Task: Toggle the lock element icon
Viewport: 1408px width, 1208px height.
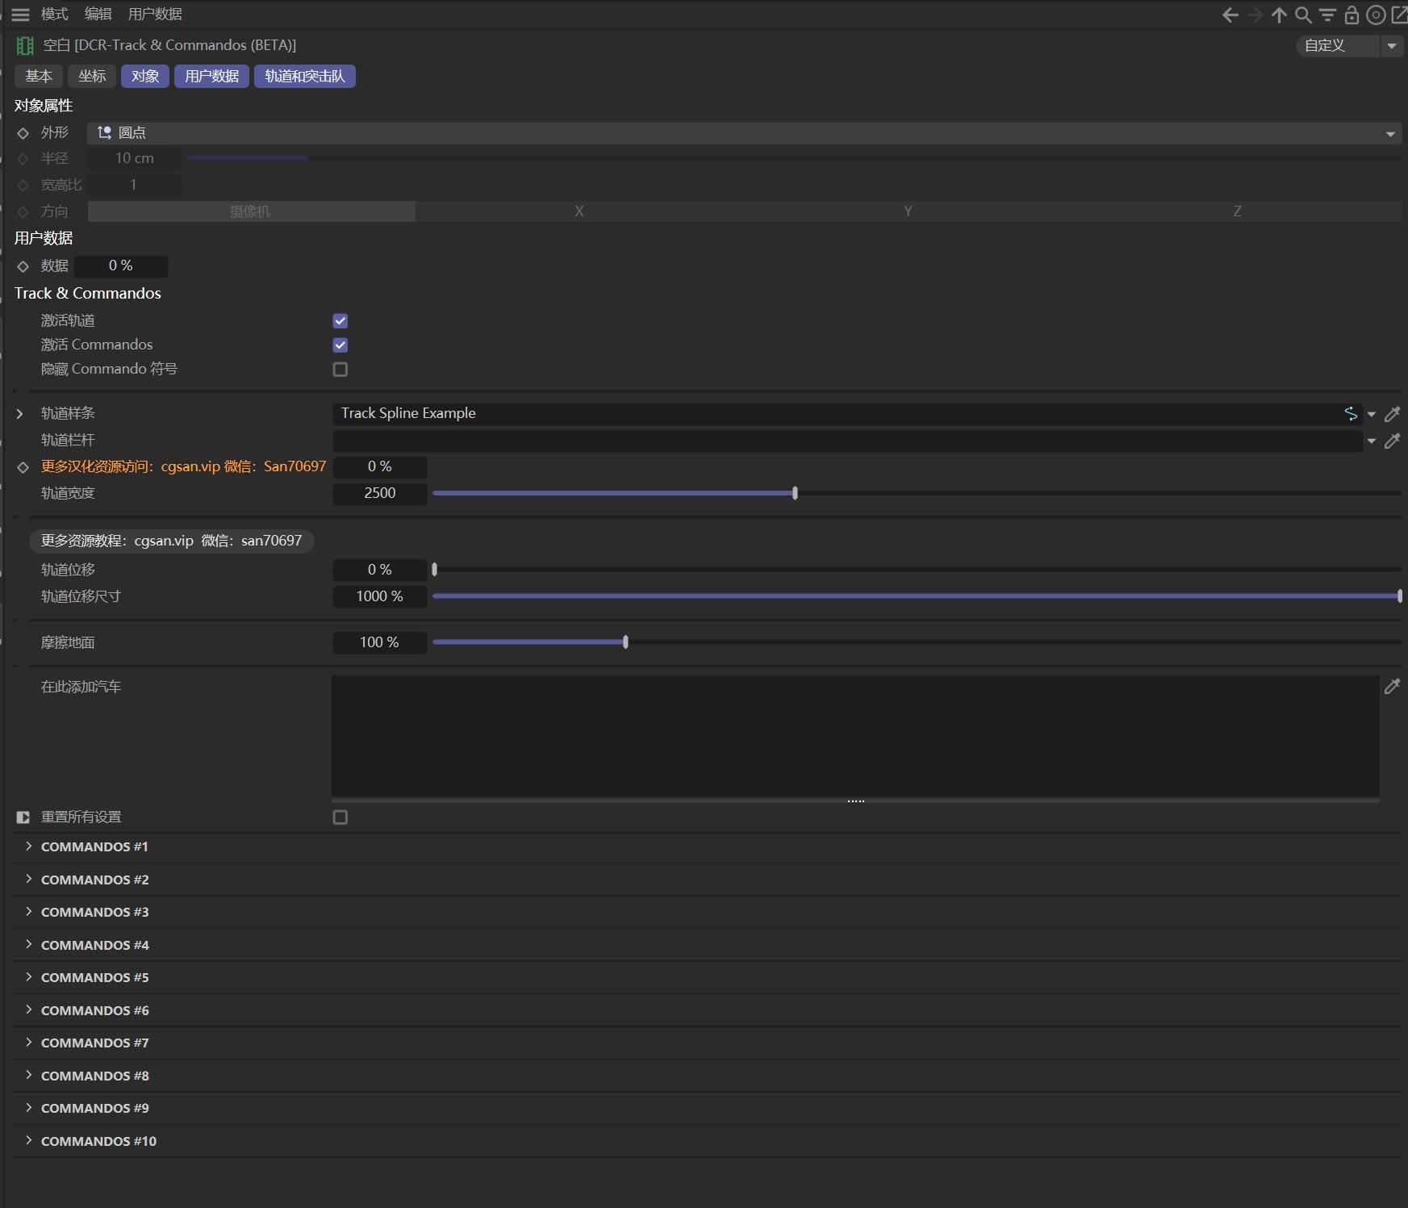Action: pyautogui.click(x=1352, y=15)
